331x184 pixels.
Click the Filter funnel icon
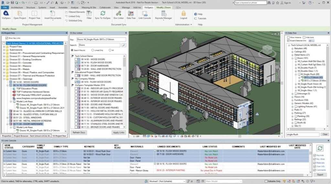(x=89, y=13)
